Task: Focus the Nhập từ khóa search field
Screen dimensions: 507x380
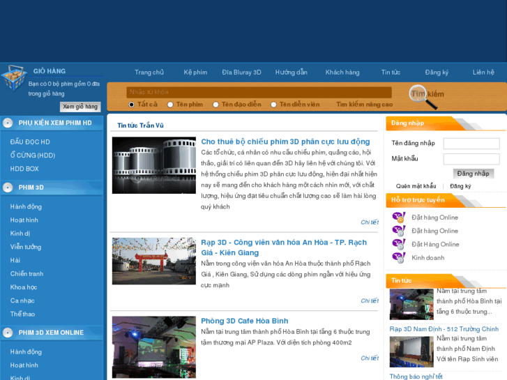Action: (x=259, y=92)
